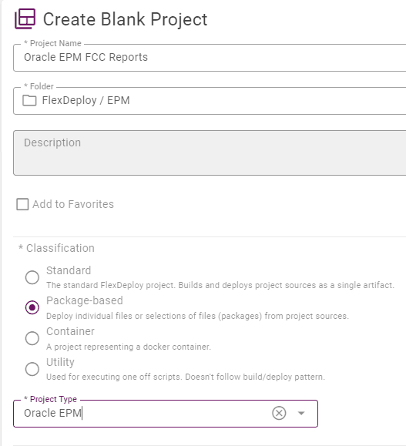Choose the Utility classification radio button

(32, 369)
